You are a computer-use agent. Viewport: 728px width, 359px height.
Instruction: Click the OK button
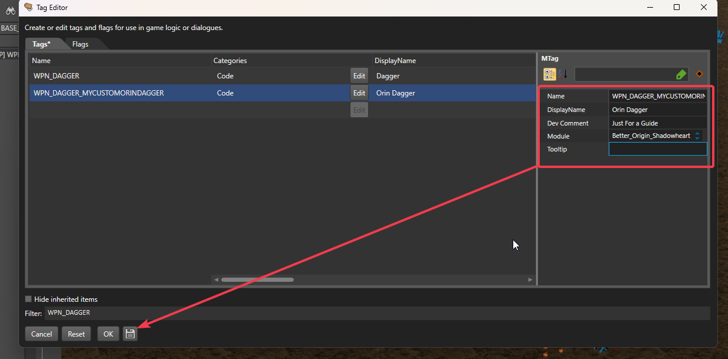click(x=108, y=334)
